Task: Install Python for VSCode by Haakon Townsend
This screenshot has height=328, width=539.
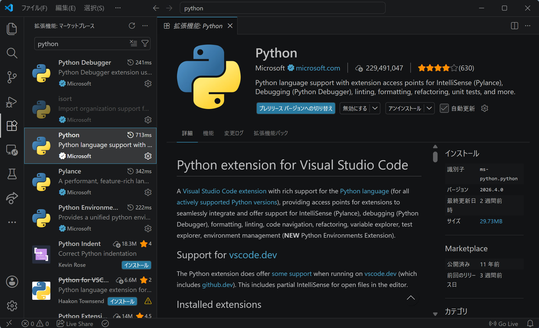Action: pos(122,301)
